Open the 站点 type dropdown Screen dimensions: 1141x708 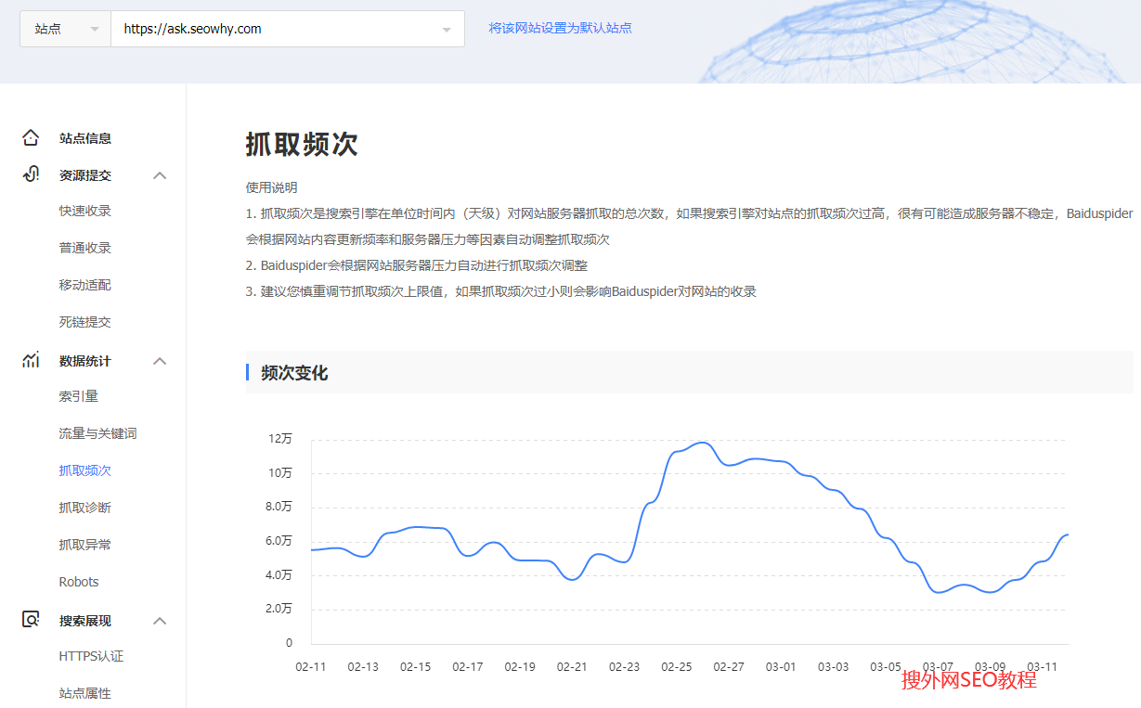pyautogui.click(x=65, y=29)
